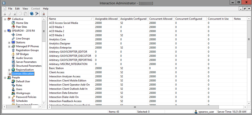The height and width of the screenshot is (115, 252).
Task: Open the Edit menu
Action: (17, 9)
